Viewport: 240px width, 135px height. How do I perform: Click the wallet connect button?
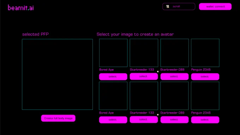click(x=215, y=7)
